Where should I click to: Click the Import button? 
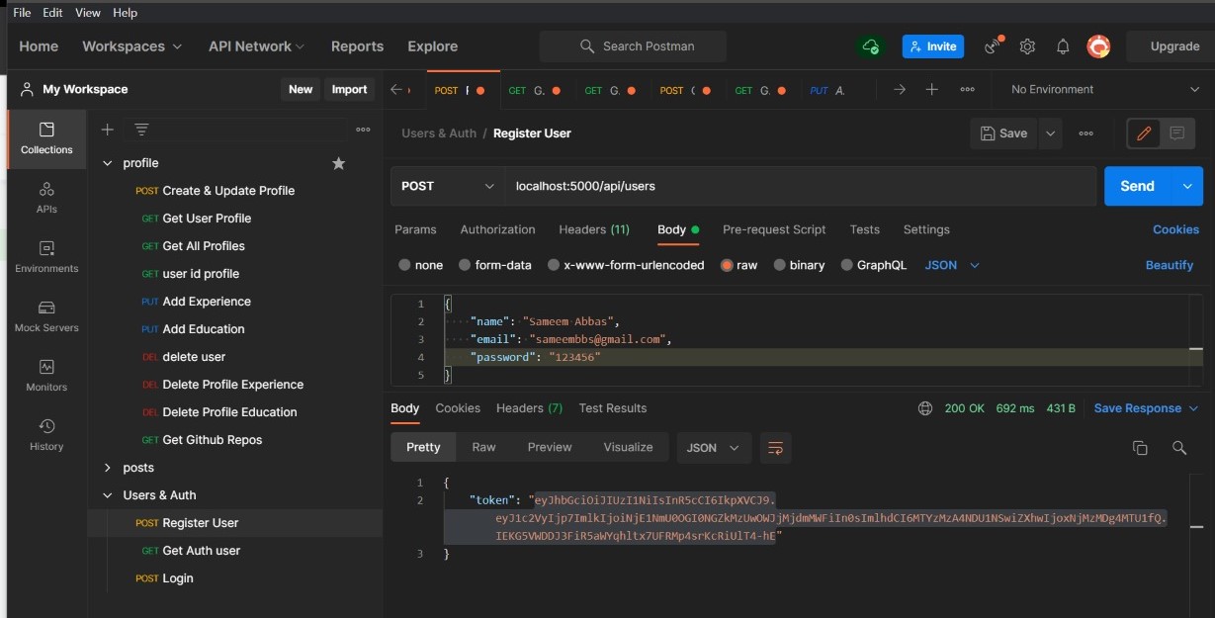(x=349, y=89)
